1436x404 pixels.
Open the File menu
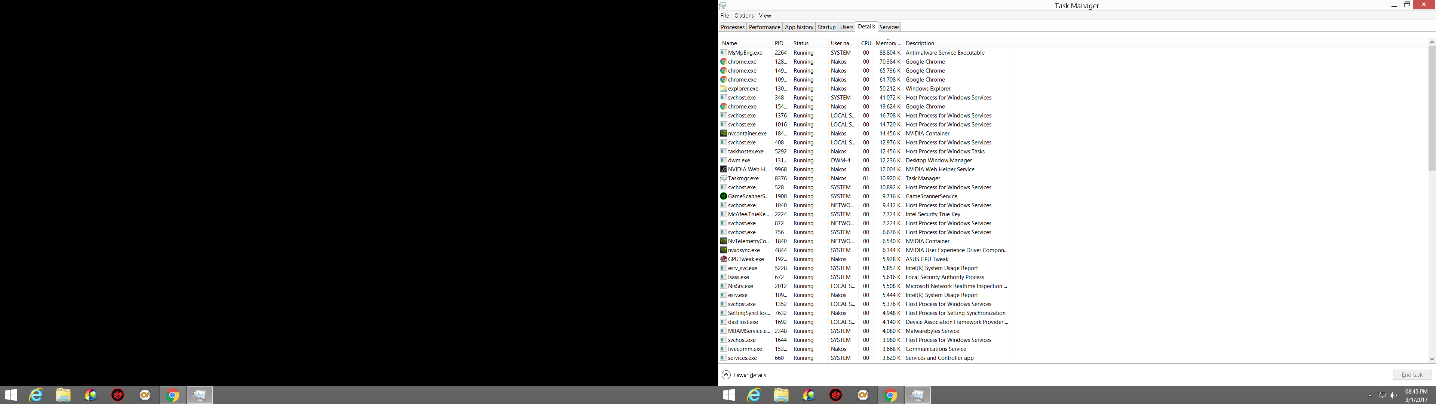(725, 16)
